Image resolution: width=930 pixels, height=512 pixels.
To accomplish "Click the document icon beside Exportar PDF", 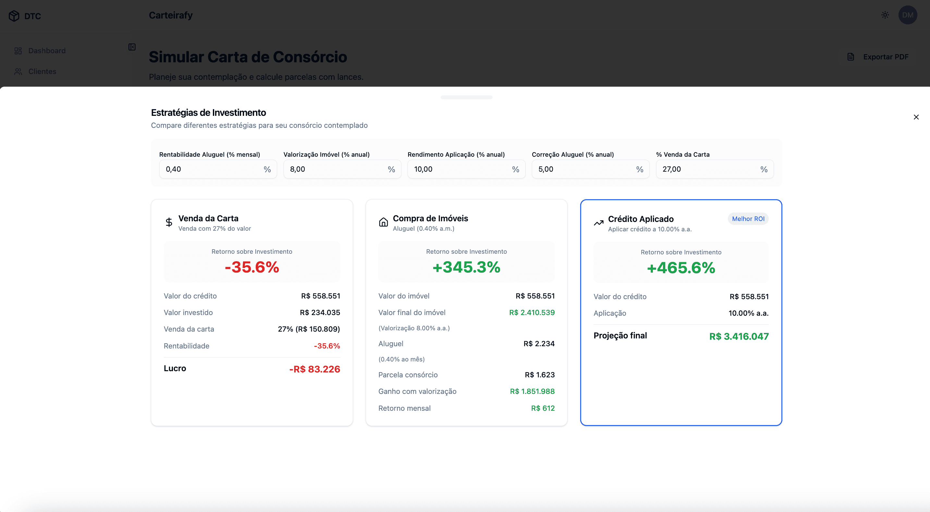I will click(850, 57).
